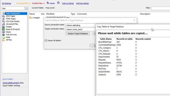
Task: Click the Table Name column heading
Action: pyautogui.click(x=106, y=39)
